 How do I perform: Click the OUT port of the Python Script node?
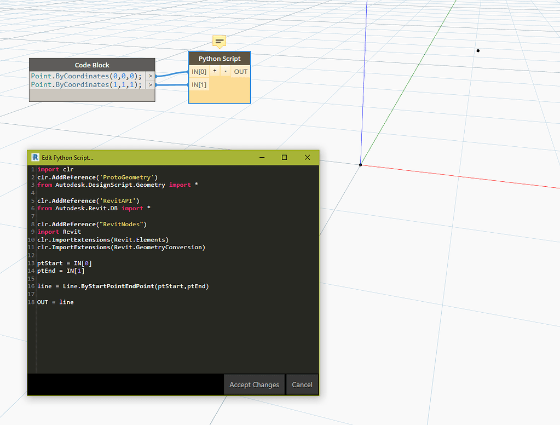point(240,71)
